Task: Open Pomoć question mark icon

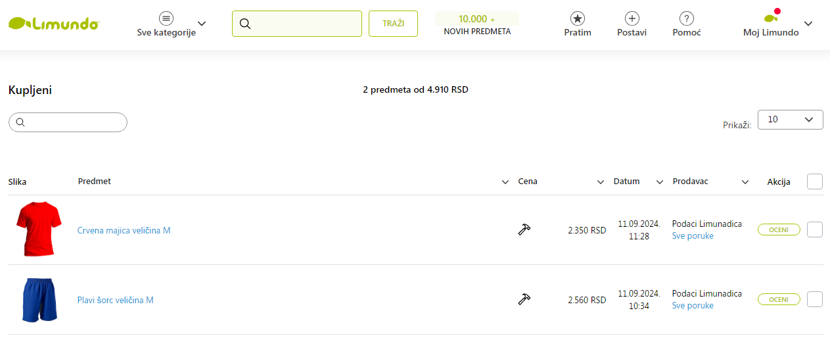Action: (x=687, y=18)
